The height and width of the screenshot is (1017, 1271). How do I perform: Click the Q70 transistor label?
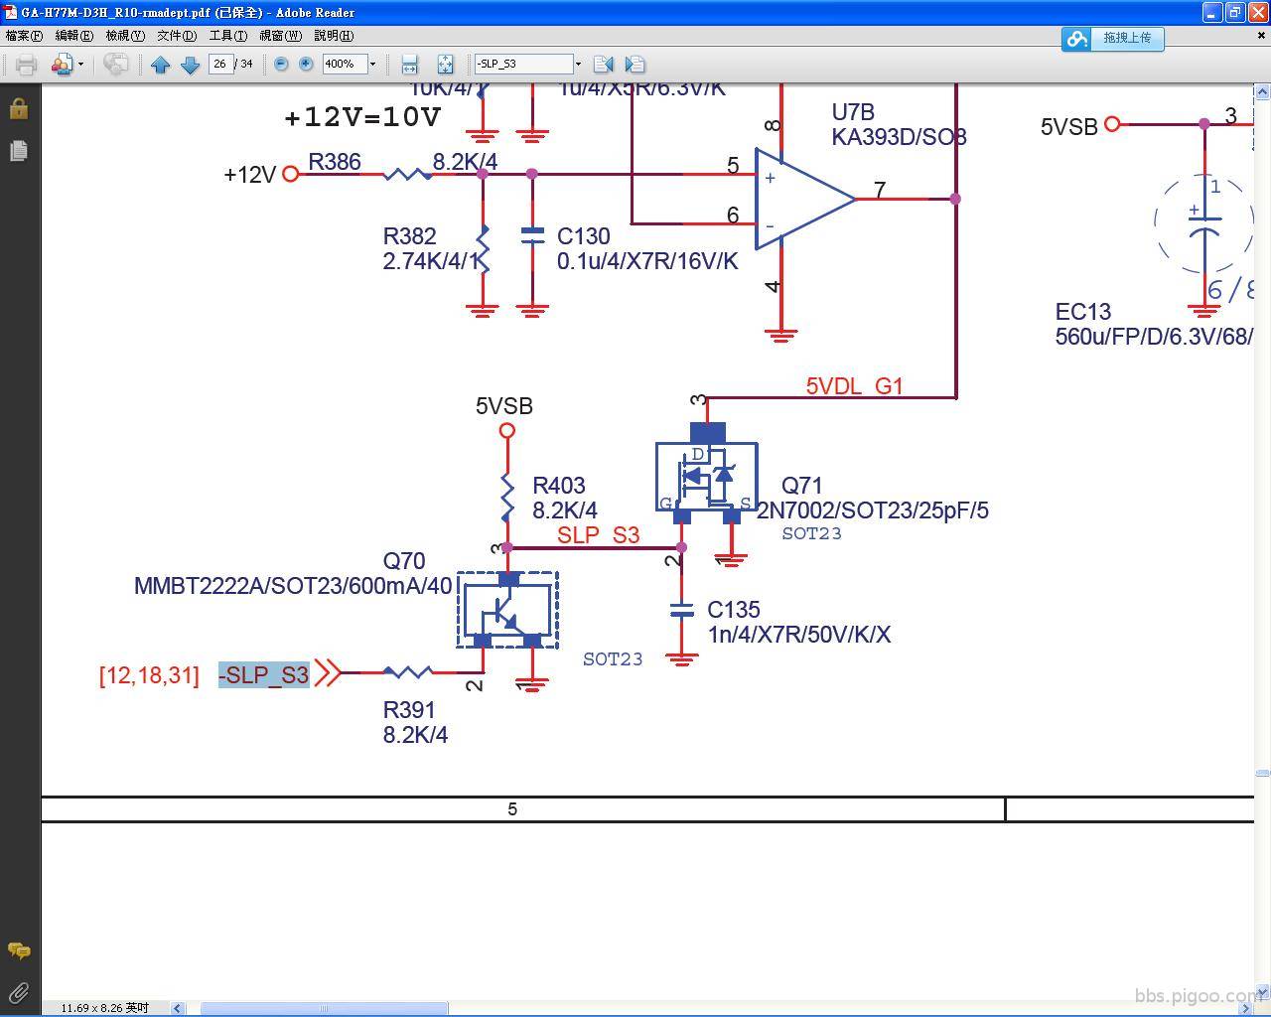click(404, 561)
